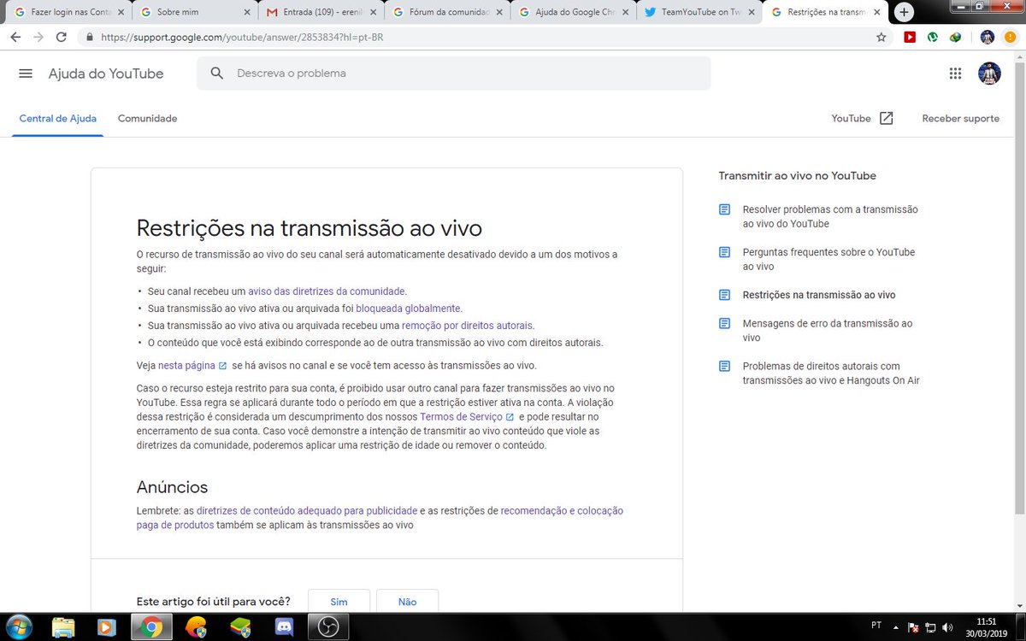Click the Action Center flag icon
The width and height of the screenshot is (1026, 641).
[x=913, y=626]
